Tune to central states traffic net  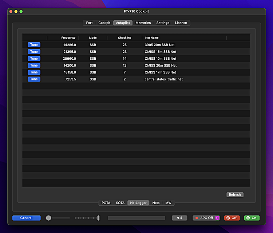click(34, 79)
